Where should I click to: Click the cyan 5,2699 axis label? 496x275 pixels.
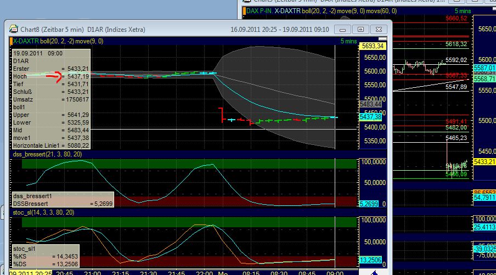(x=369, y=204)
